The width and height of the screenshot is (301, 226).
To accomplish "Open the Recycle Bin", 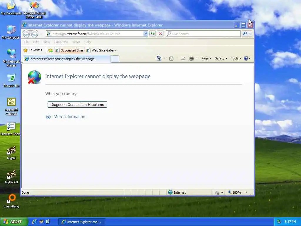I will coord(11,80).
